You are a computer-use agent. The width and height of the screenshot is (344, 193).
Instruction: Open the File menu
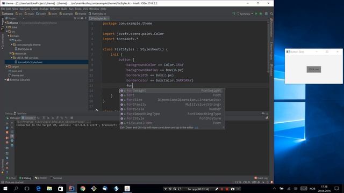click(3, 9)
